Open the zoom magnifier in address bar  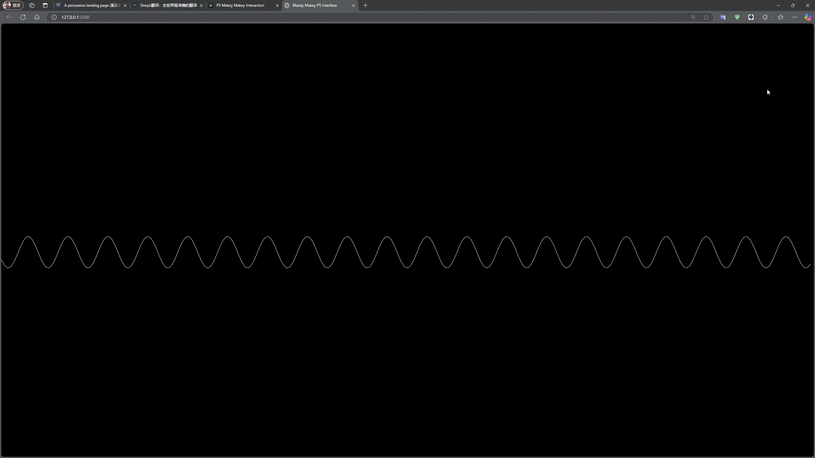(x=693, y=17)
